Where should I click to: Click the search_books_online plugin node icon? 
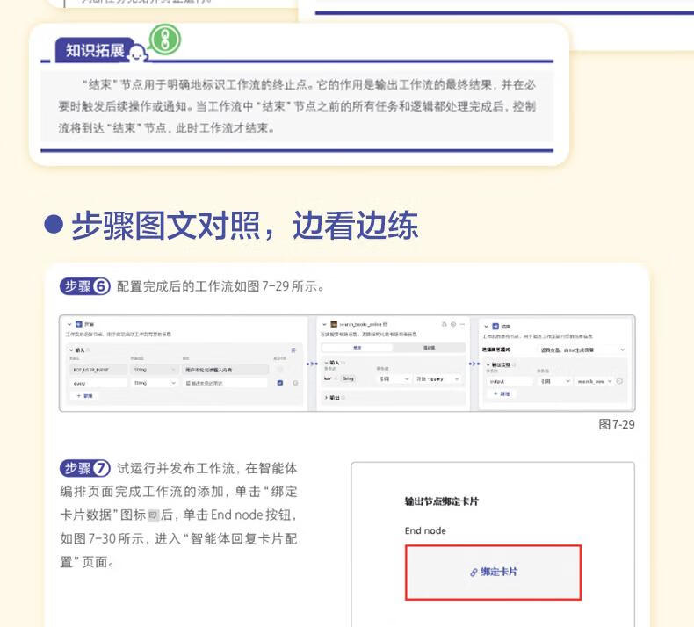click(x=334, y=324)
